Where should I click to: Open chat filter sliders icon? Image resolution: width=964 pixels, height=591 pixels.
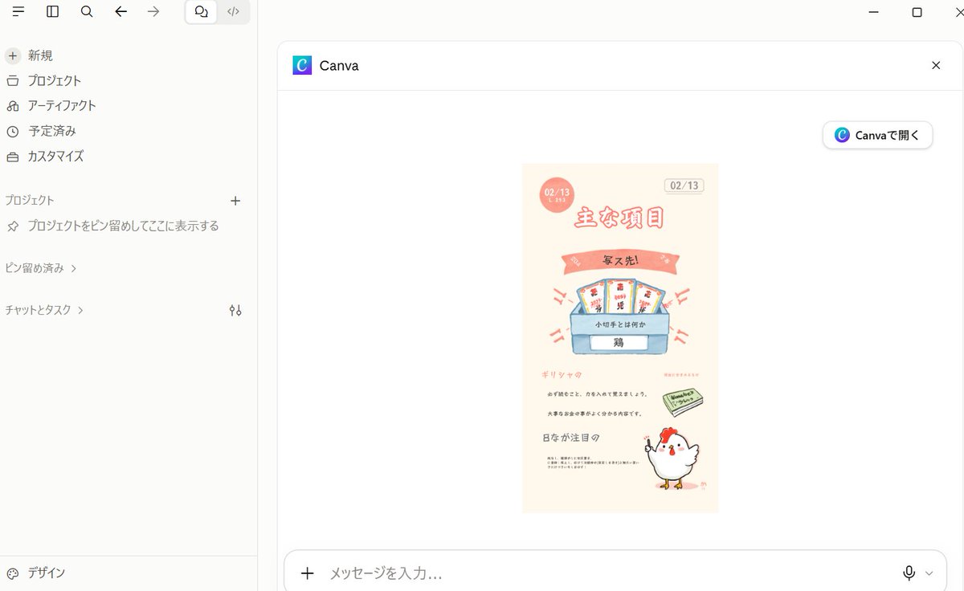pos(235,310)
